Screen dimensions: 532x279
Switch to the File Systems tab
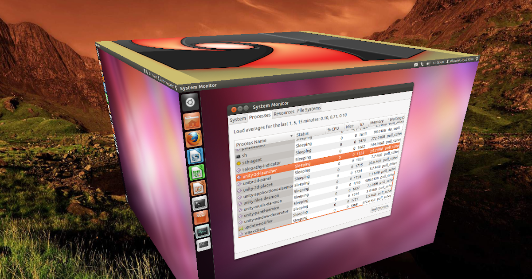[x=309, y=109]
